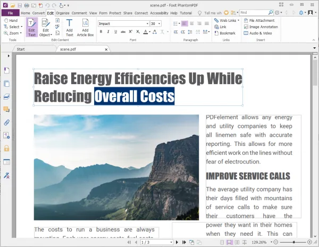
Task: Click the Tell me what search box
Action: click(x=213, y=13)
